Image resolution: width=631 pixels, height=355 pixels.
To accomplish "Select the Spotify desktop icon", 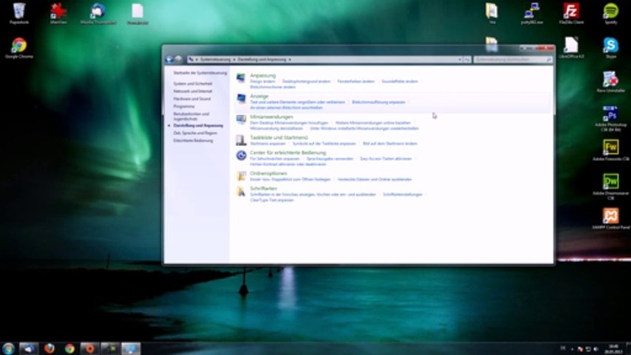I will pyautogui.click(x=611, y=13).
